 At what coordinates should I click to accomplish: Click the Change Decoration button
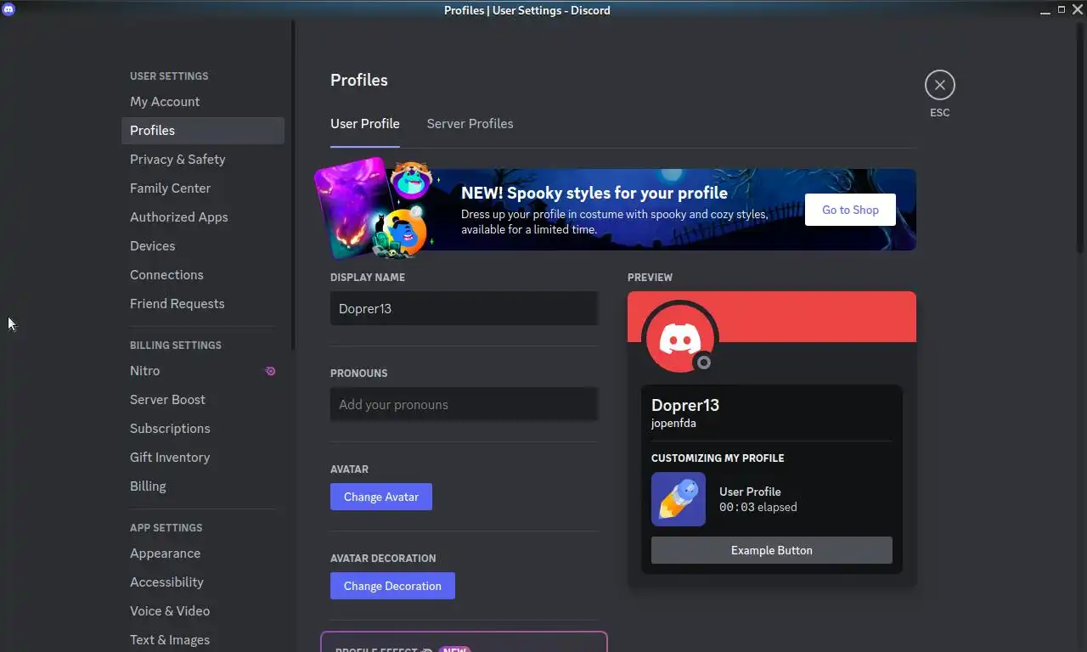[392, 586]
